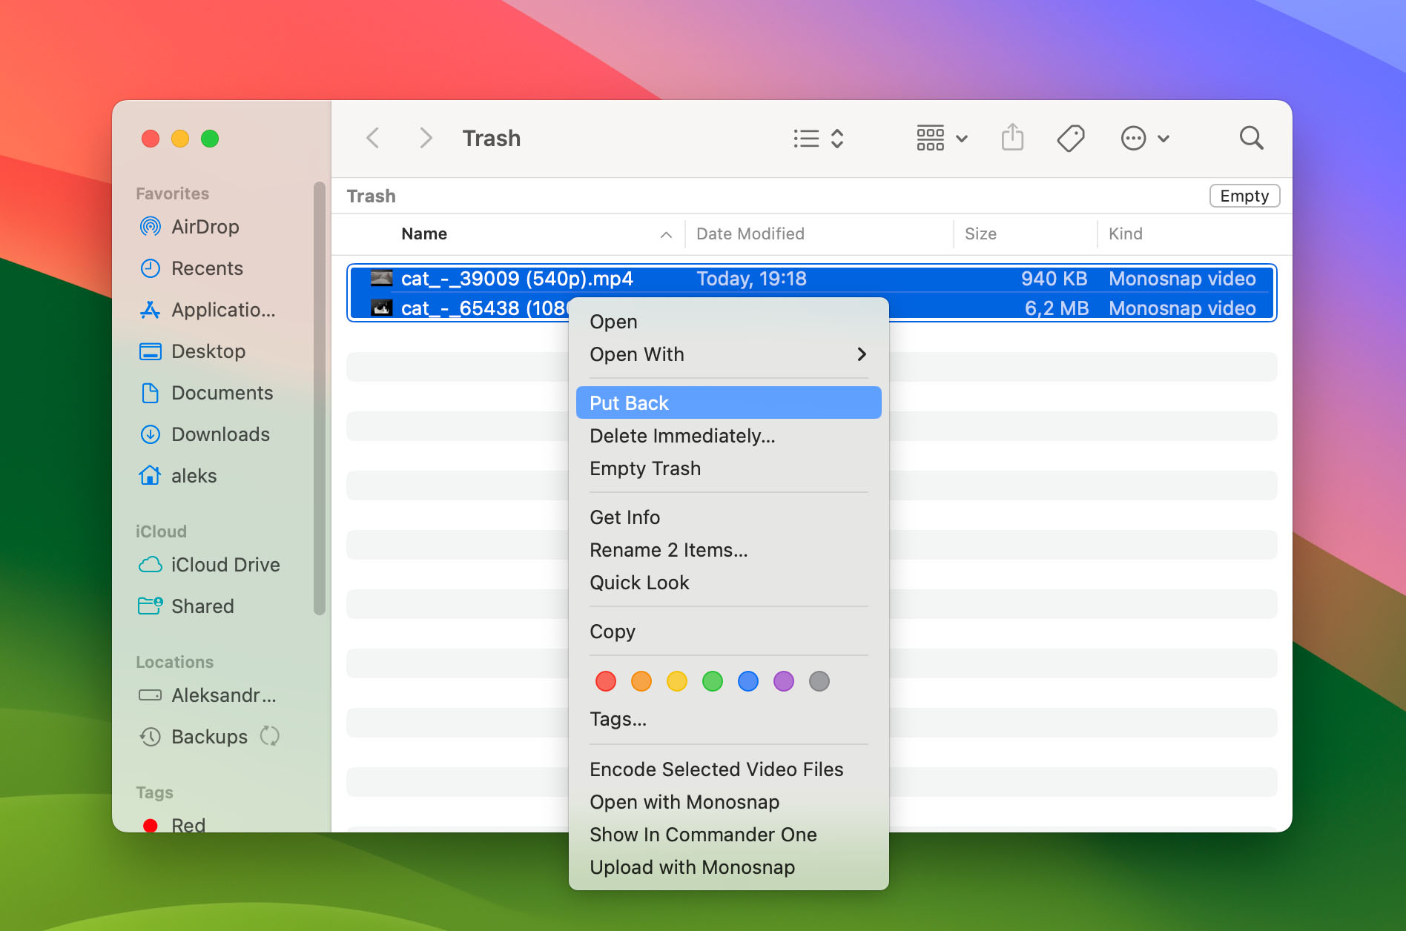This screenshot has width=1406, height=931.
Task: Open the list view switcher dropdown
Action: (x=819, y=139)
